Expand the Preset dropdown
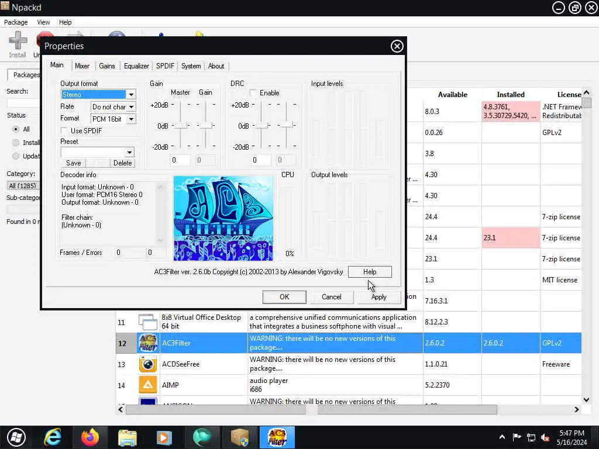 129,153
